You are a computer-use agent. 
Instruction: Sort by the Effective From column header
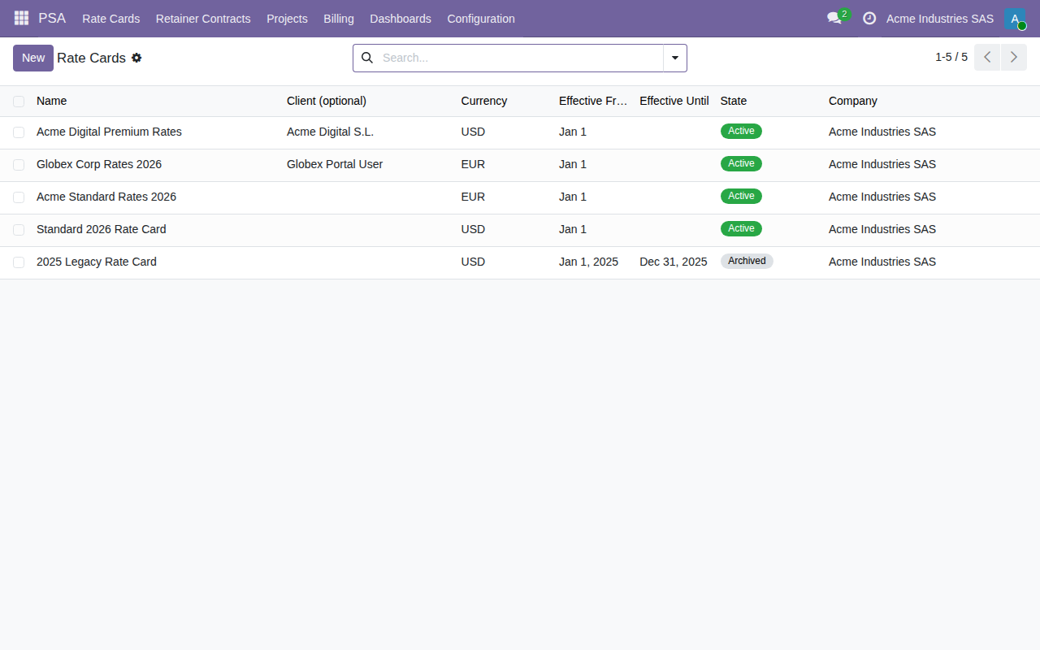click(593, 101)
